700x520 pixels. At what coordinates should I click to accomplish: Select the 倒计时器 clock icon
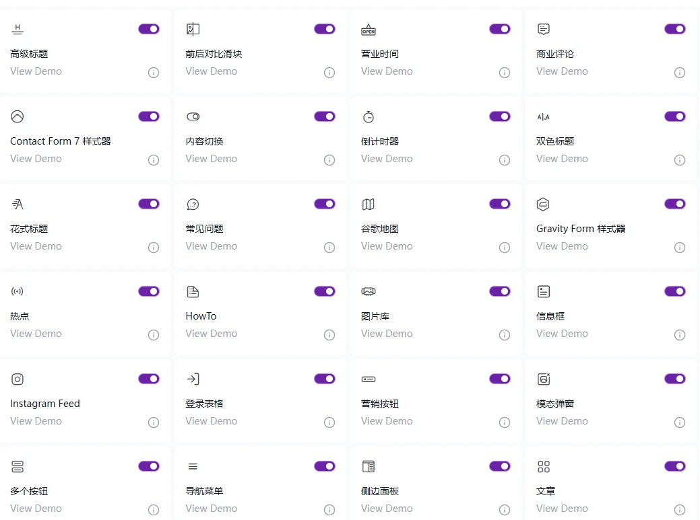[x=368, y=116]
